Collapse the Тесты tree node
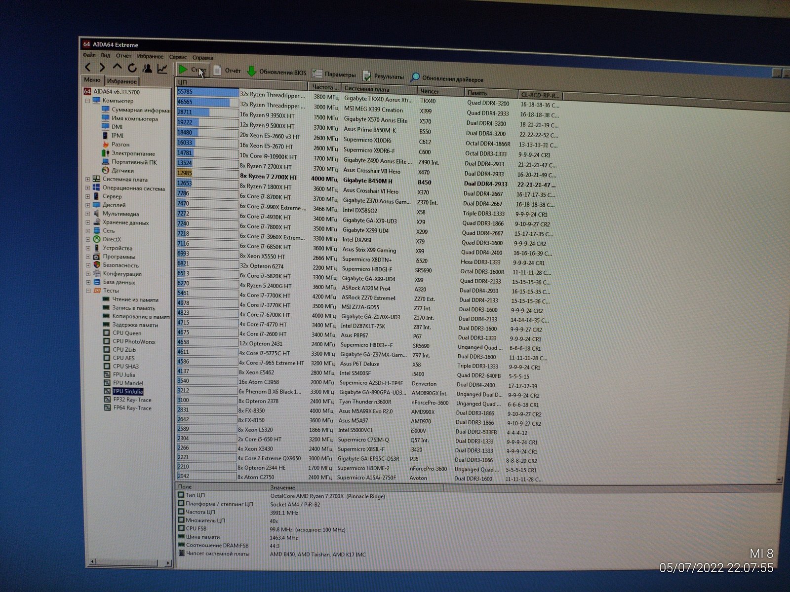The width and height of the screenshot is (790, 592). pyautogui.click(x=88, y=291)
